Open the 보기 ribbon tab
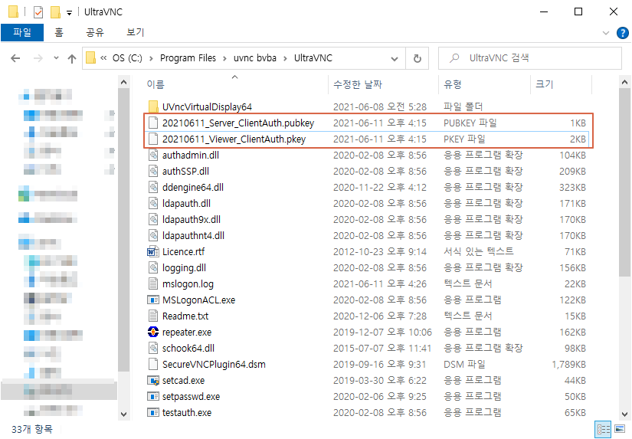Viewport: 632px width, 439px height. click(135, 32)
